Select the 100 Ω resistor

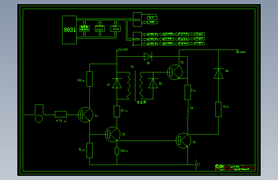pos(89,79)
